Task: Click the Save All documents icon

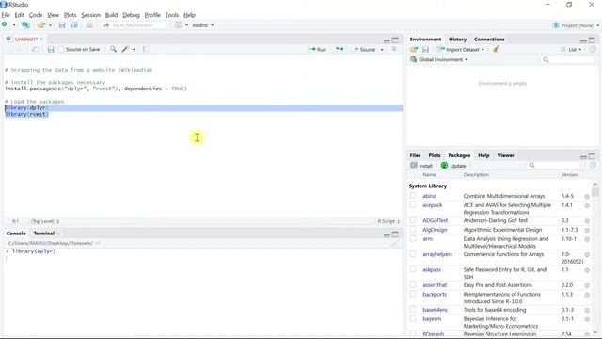Action: click(74, 25)
